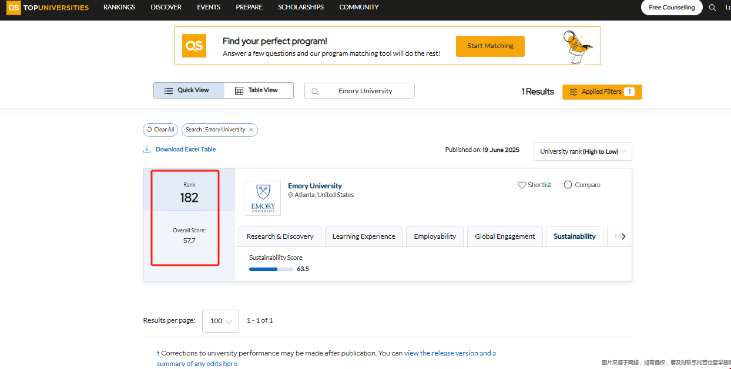Click the Emory University search field
Image resolution: width=731 pixels, height=369 pixels.
coord(365,91)
